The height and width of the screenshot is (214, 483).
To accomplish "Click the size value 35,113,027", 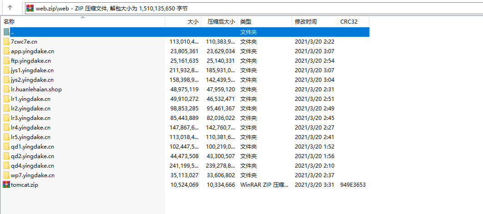I will (184, 175).
